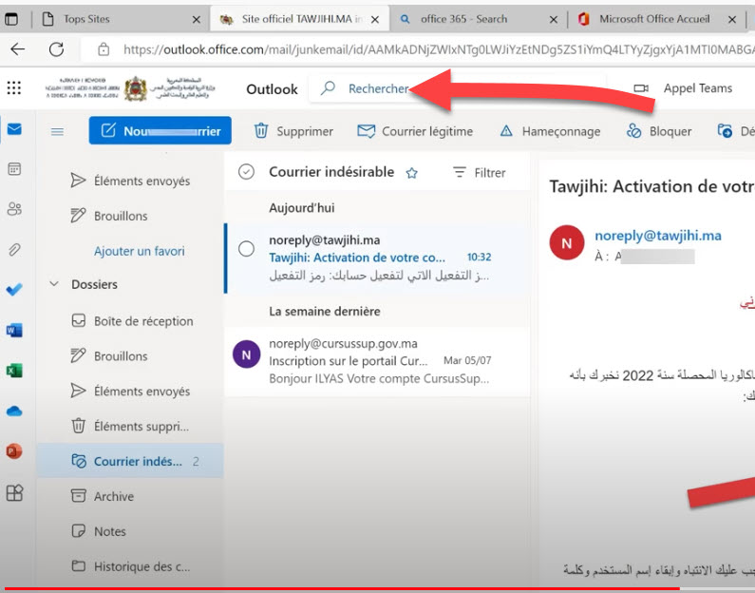
Task: Click in the Rechercher search field
Action: [x=458, y=88]
